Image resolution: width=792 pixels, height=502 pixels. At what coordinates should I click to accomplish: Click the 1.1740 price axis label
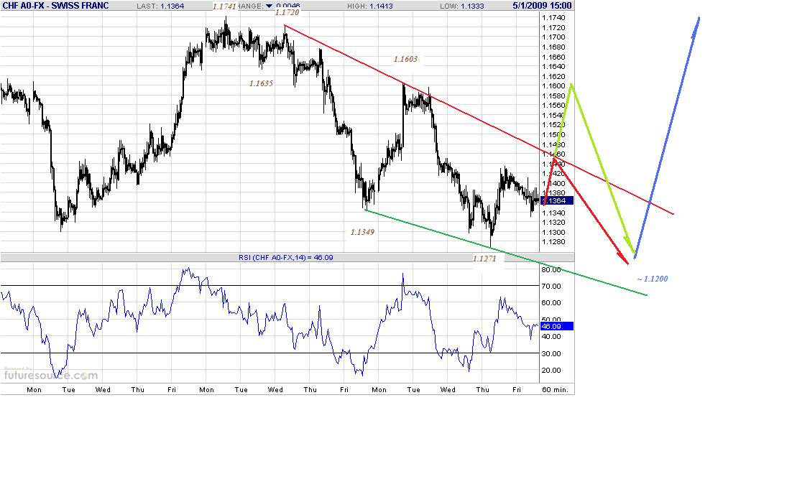[x=553, y=18]
